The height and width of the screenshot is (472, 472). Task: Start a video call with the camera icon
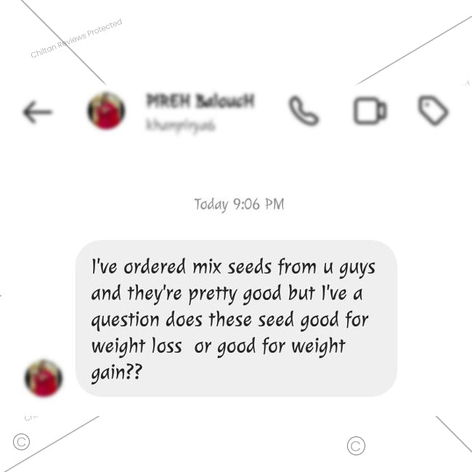tap(370, 110)
